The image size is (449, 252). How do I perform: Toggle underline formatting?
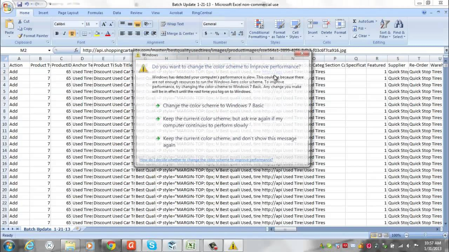pyautogui.click(x=72, y=34)
